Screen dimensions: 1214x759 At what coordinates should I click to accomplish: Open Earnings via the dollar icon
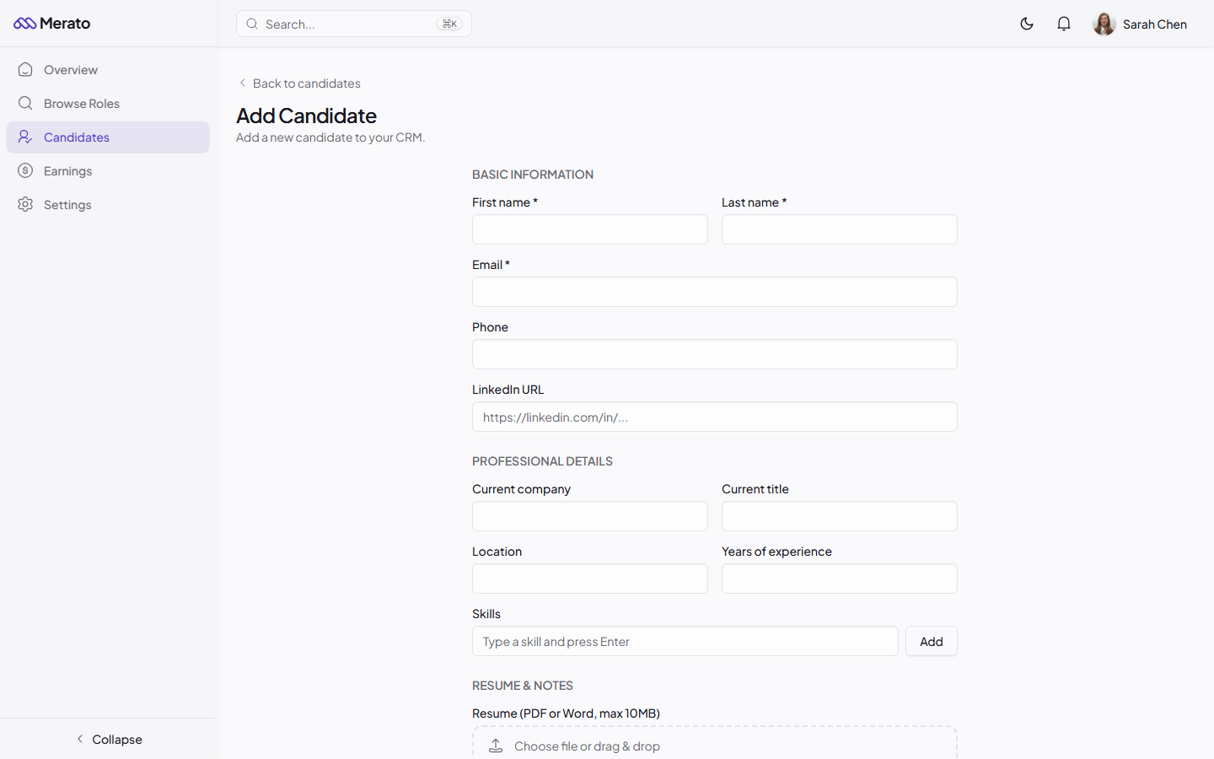pyautogui.click(x=25, y=170)
